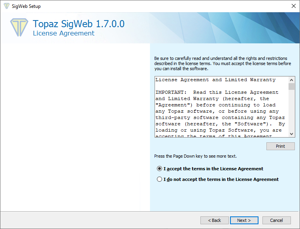The image size is (300, 229).
Task: Select the "I accept the terms" radio button
Action: click(x=160, y=169)
